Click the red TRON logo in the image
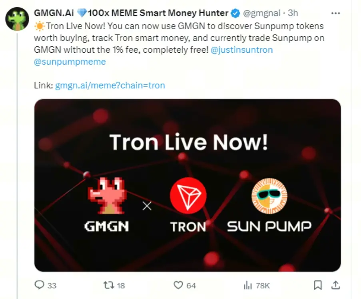The width and height of the screenshot is (361, 299). pos(188,197)
